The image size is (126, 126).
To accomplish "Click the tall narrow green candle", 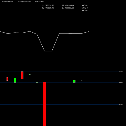I will pos(15,80).
